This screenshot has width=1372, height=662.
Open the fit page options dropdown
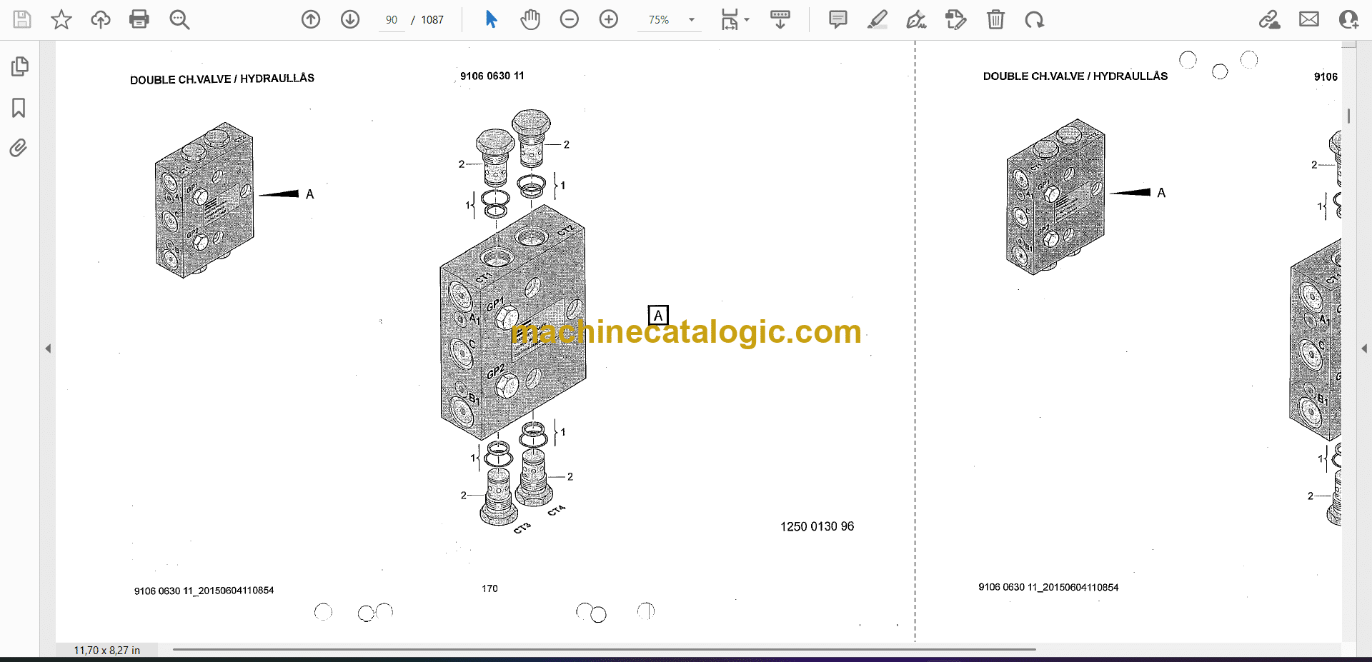click(x=735, y=19)
